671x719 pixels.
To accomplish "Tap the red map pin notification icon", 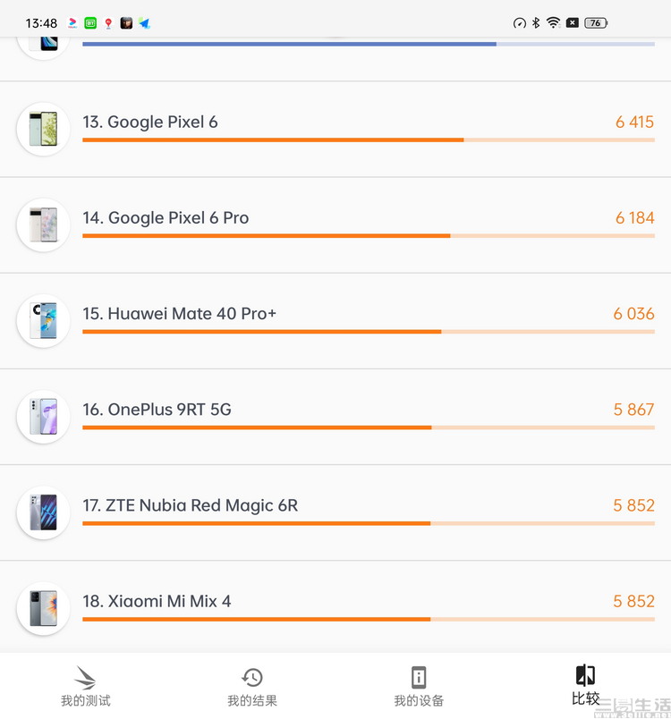I will click(x=108, y=23).
